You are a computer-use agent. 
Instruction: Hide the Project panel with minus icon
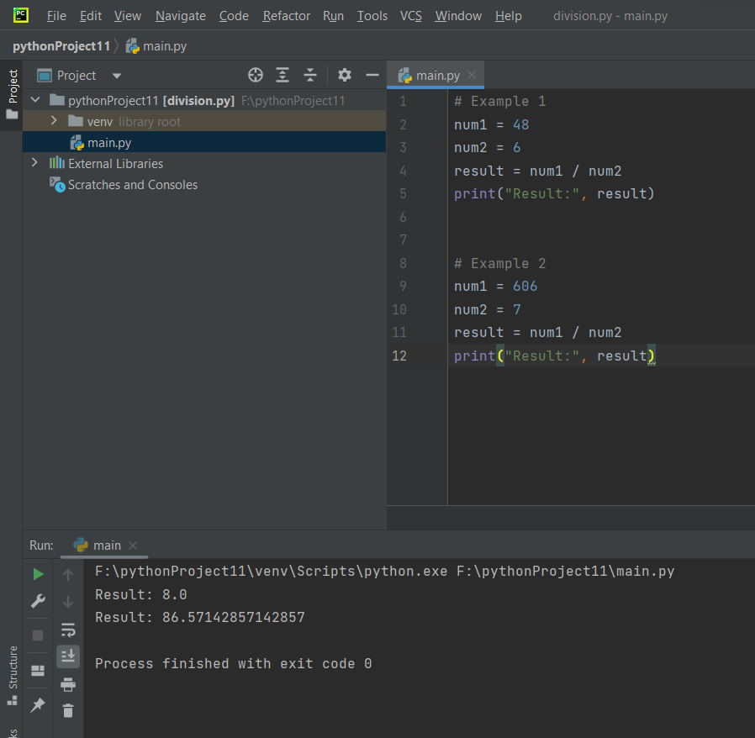click(x=372, y=76)
